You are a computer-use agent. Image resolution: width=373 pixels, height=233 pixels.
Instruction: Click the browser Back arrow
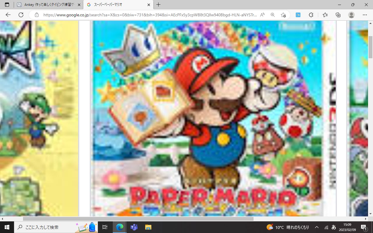tap(8, 15)
